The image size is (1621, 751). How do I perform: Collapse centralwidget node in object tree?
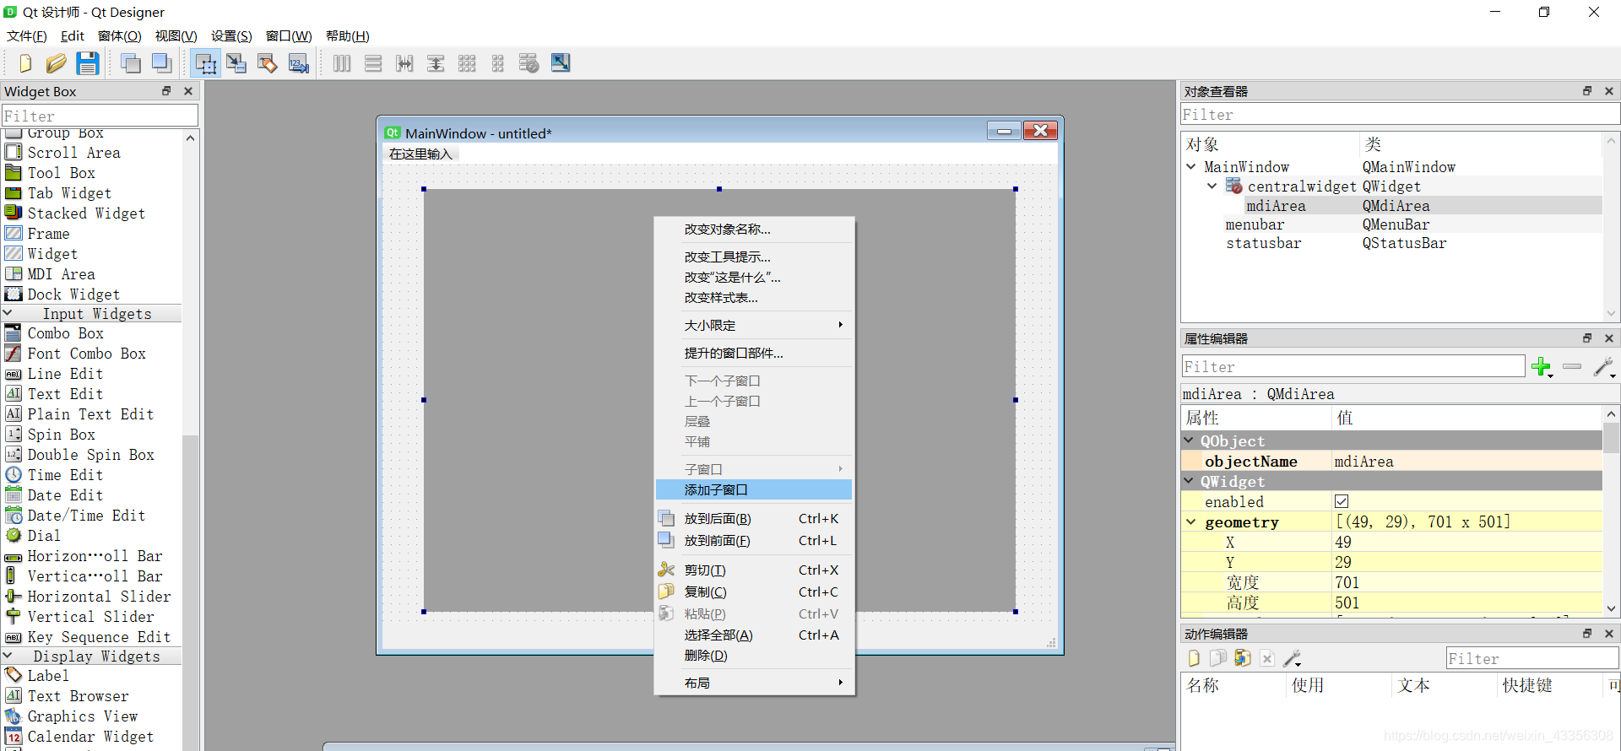1212,186
